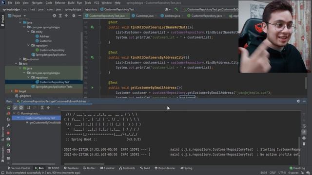The width and height of the screenshot is (312, 175).
Task: Open Project panel options gear
Action: click(x=74, y=16)
